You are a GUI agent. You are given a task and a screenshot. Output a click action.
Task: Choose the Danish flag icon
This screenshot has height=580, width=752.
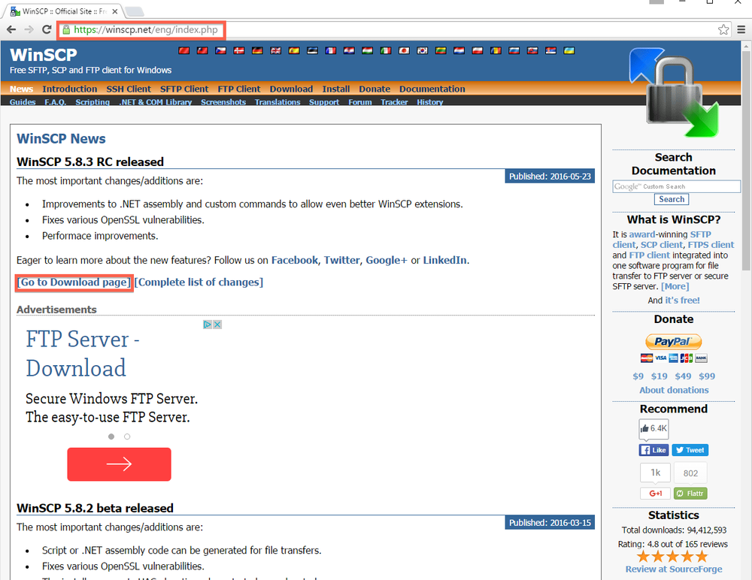coord(239,50)
